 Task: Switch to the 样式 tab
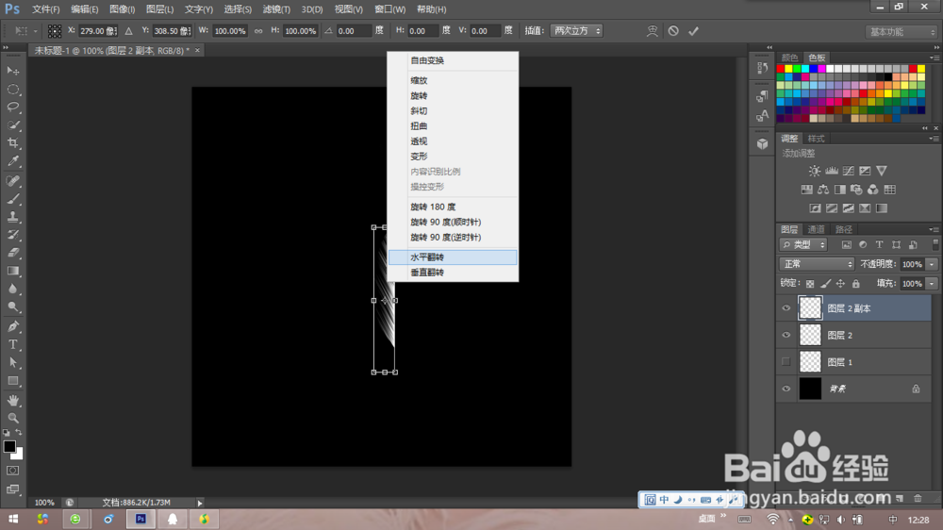pos(816,139)
